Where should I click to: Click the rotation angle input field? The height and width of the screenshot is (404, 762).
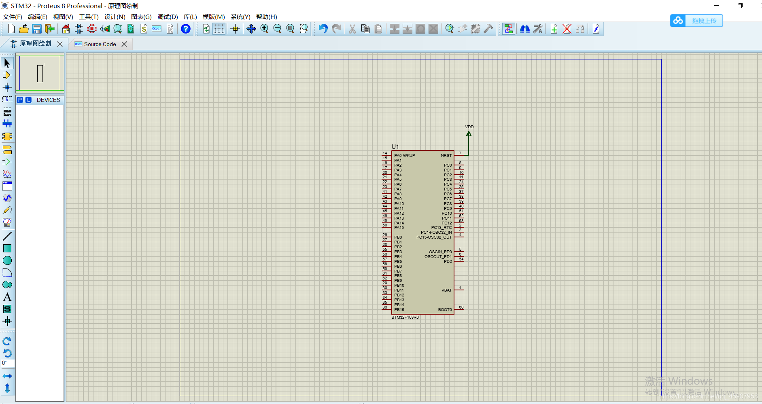(x=8, y=363)
